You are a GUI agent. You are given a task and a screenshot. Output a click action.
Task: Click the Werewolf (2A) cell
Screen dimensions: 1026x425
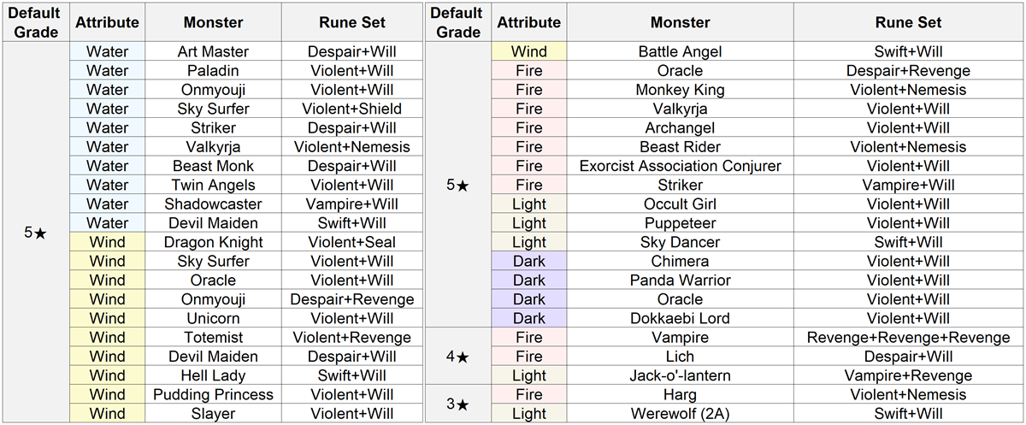[x=680, y=414]
